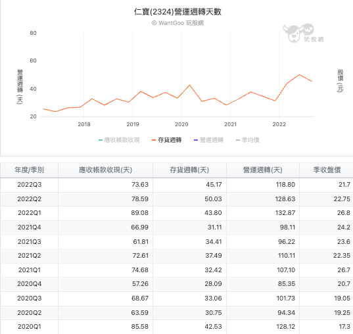
Task: Select the 2021Q4 row label
Action: (30, 227)
